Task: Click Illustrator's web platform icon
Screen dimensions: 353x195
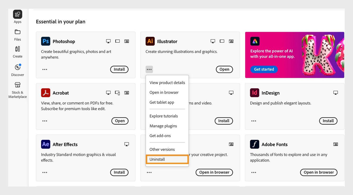Action: (231, 41)
